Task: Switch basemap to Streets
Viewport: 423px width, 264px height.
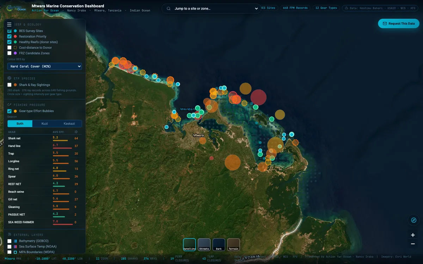Action: (204, 244)
